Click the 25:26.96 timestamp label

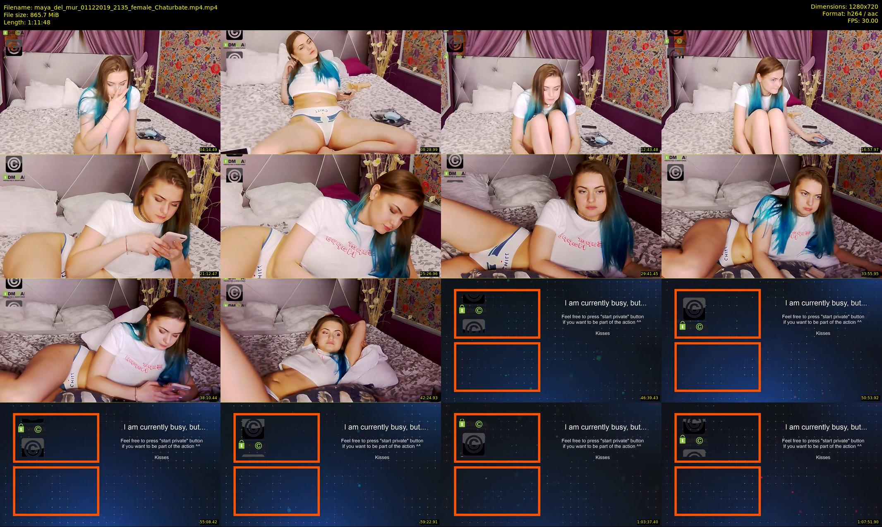[429, 274]
